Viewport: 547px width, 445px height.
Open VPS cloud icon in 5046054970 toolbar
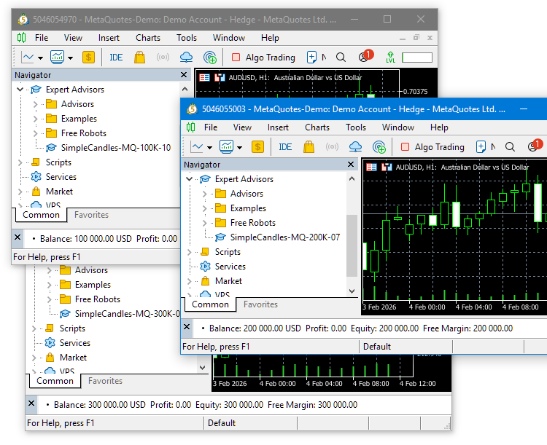pyautogui.click(x=186, y=57)
